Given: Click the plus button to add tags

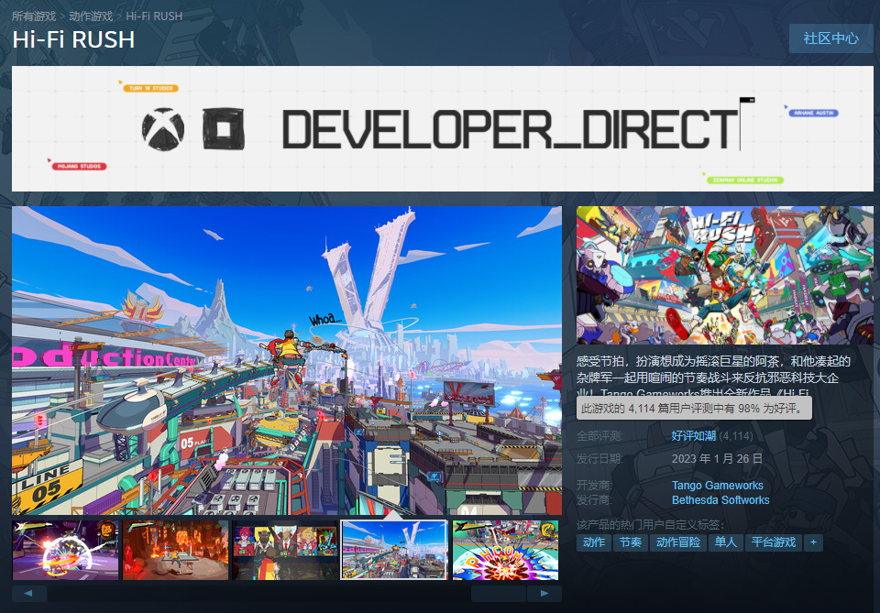Looking at the screenshot, I should click(813, 542).
